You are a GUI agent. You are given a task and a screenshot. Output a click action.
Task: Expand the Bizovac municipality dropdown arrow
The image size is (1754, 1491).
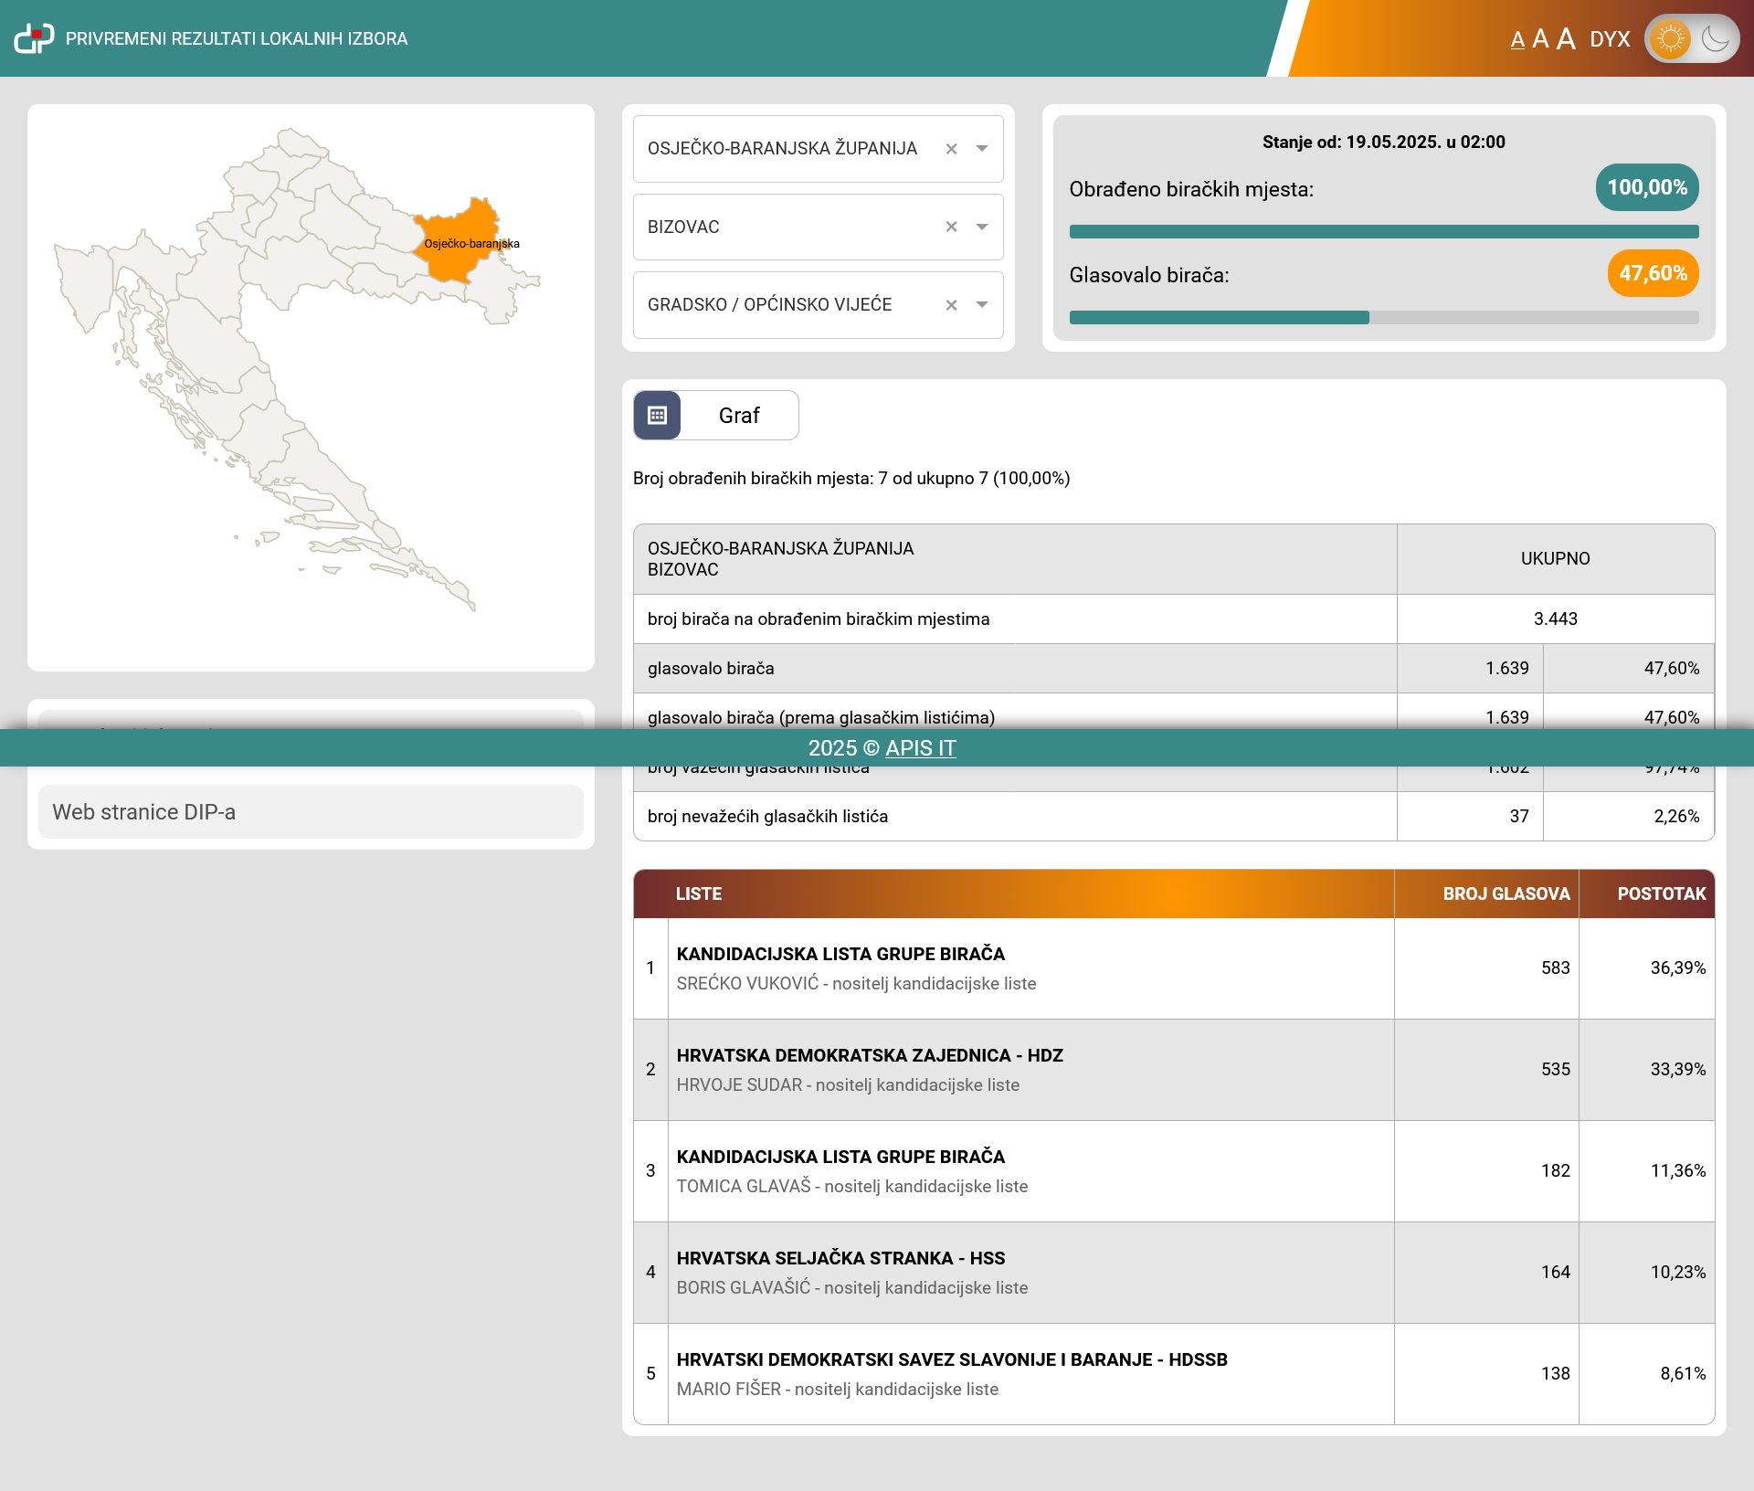(x=982, y=227)
